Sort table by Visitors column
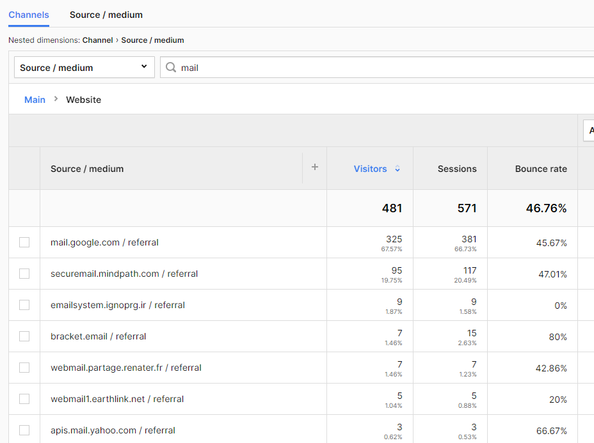Viewport: 594px width, 443px height. [x=370, y=169]
